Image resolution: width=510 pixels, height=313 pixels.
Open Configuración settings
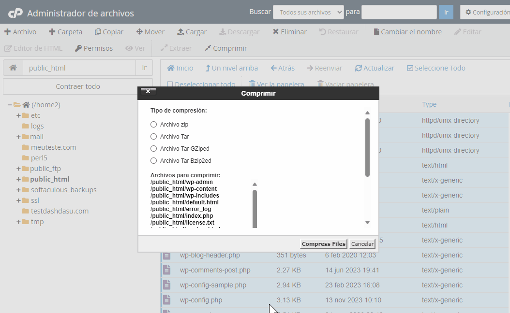point(486,13)
